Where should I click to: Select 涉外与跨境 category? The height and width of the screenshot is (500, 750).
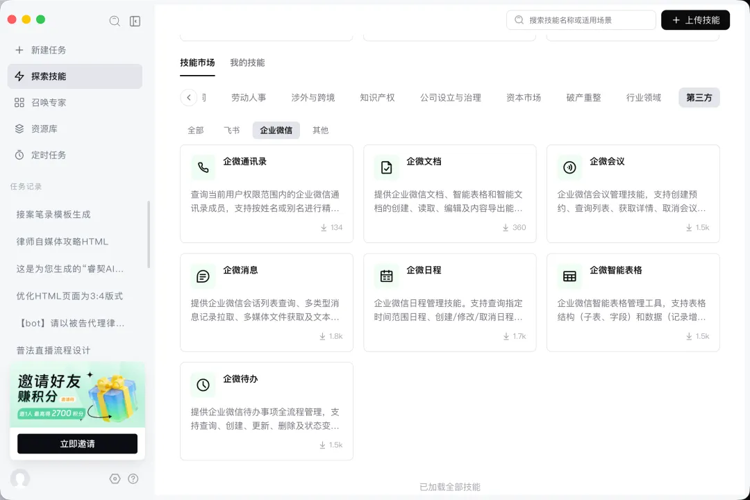pos(312,98)
